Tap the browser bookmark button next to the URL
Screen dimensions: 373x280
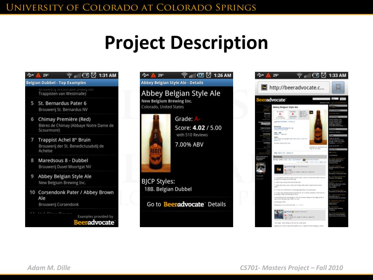pos(338,87)
